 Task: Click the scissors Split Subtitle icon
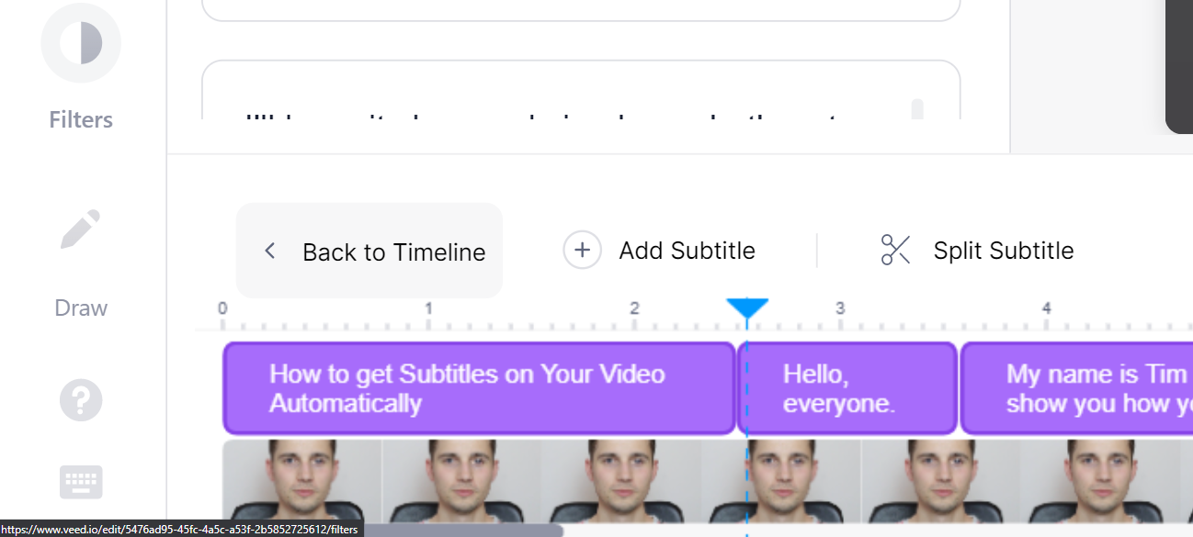(895, 250)
